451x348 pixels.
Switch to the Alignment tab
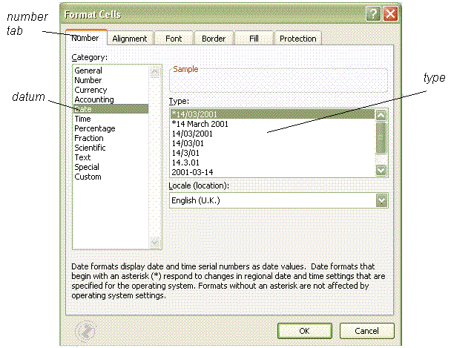point(130,39)
